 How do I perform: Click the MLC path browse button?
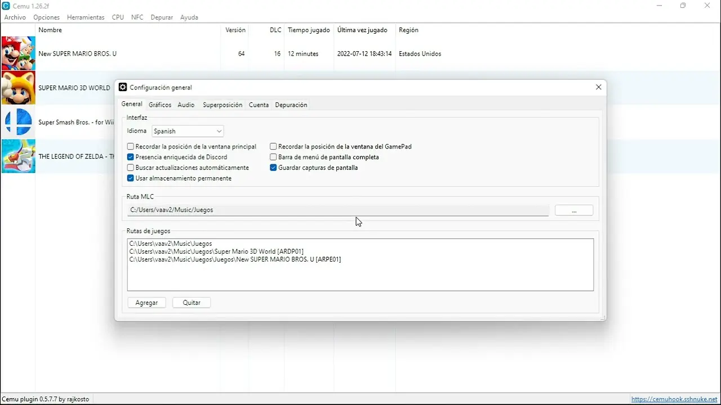pos(573,210)
